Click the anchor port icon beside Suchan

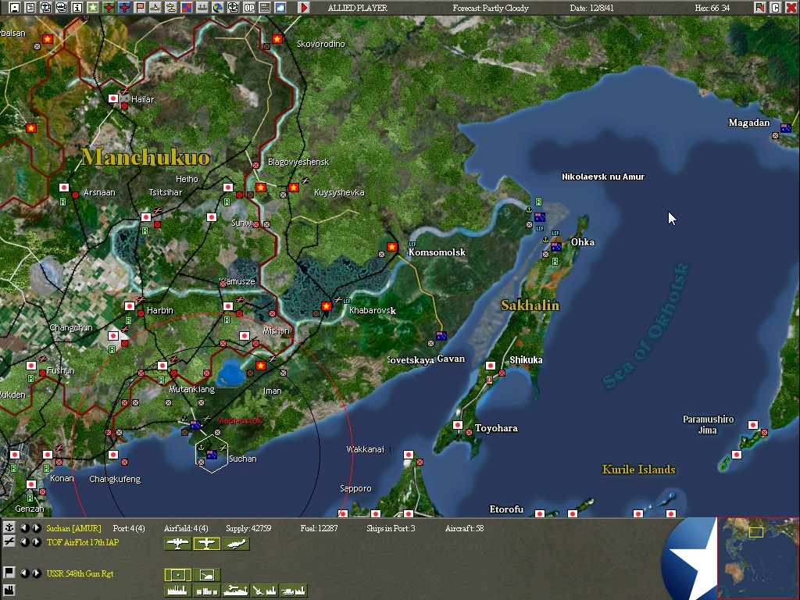point(9,527)
